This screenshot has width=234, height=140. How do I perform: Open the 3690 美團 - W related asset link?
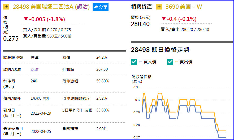[184, 7]
